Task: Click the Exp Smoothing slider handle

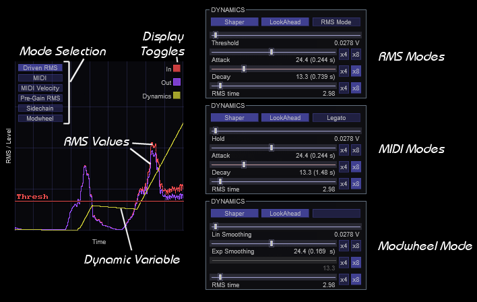Action: [272, 243]
